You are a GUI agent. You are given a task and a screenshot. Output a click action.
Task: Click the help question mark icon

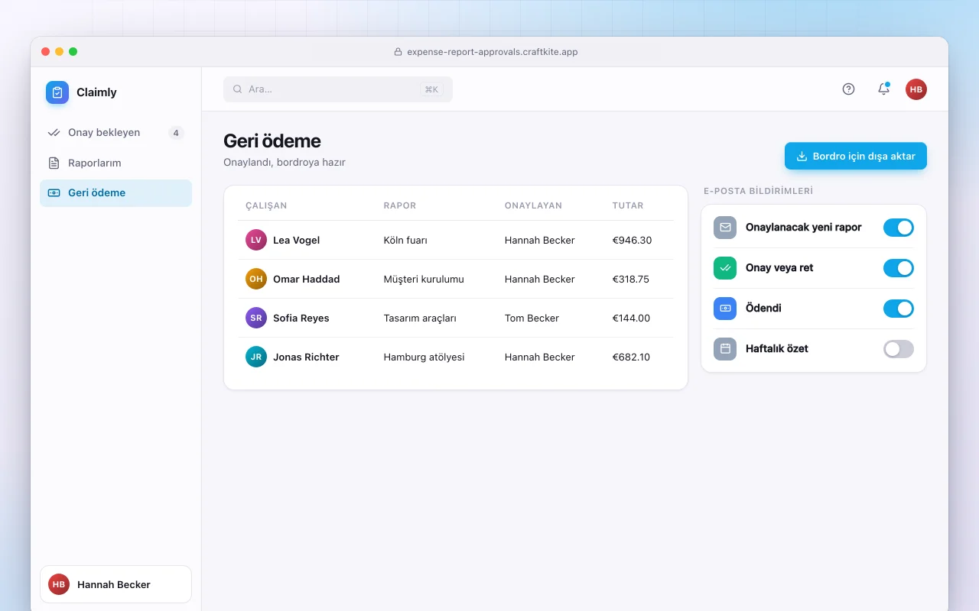[848, 89]
